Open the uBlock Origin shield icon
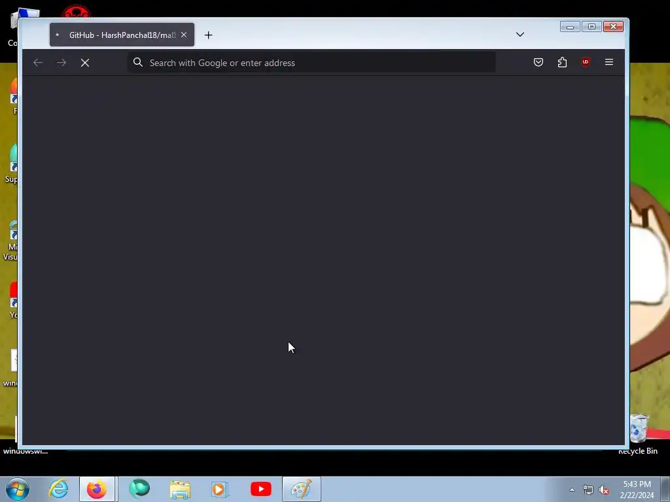 coord(586,62)
